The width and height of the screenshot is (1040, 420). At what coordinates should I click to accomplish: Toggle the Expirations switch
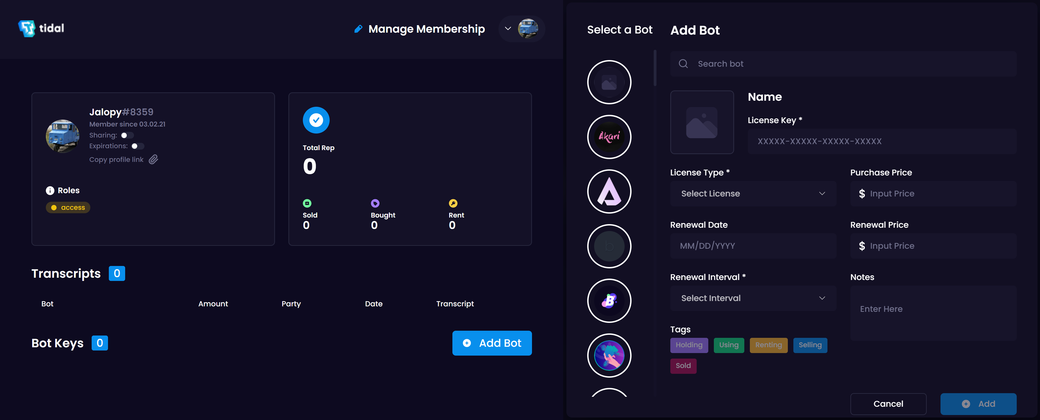[x=137, y=146]
